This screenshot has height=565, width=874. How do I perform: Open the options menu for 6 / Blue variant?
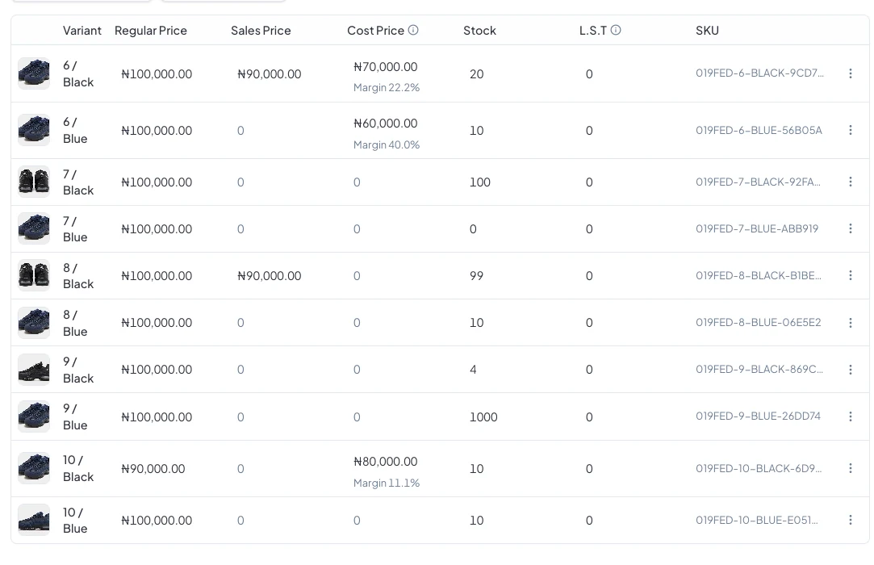pos(850,130)
